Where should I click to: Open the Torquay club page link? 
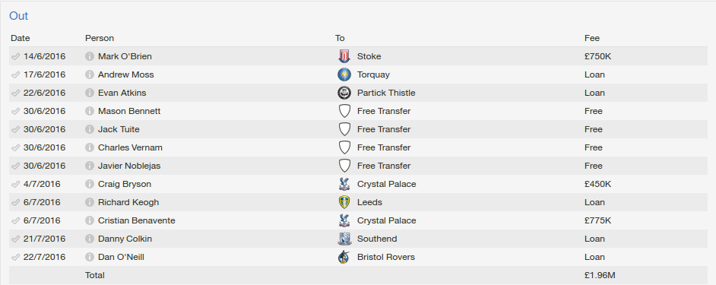coord(373,74)
